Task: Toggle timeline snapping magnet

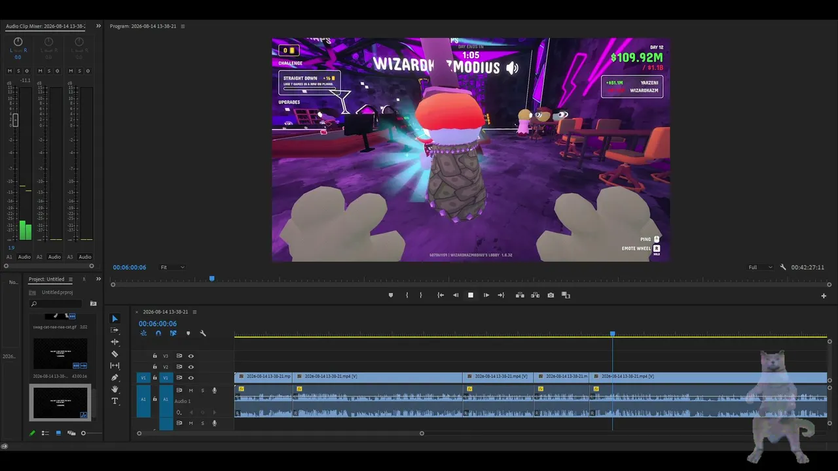Action: pyautogui.click(x=158, y=333)
